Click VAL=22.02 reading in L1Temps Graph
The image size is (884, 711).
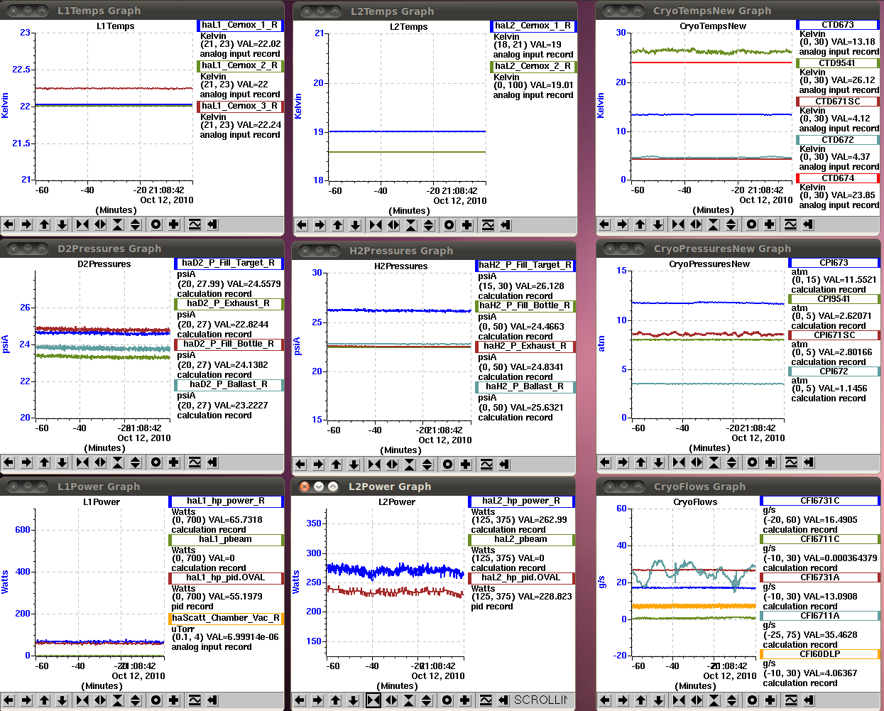(259, 44)
